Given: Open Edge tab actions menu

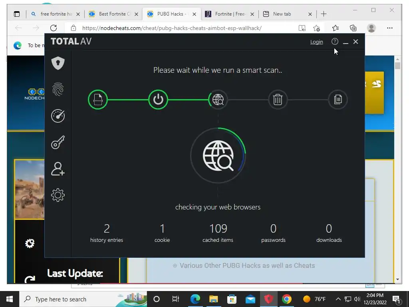Looking at the screenshot, I should click(x=17, y=14).
